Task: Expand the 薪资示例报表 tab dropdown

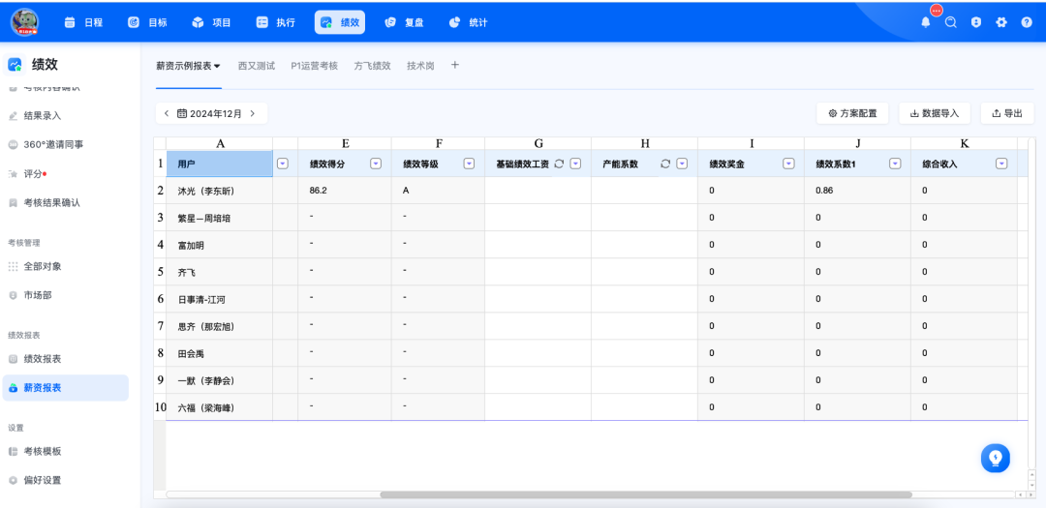Action: point(218,66)
